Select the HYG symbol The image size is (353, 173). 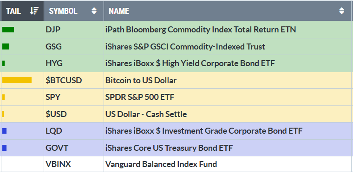pyautogui.click(x=54, y=63)
